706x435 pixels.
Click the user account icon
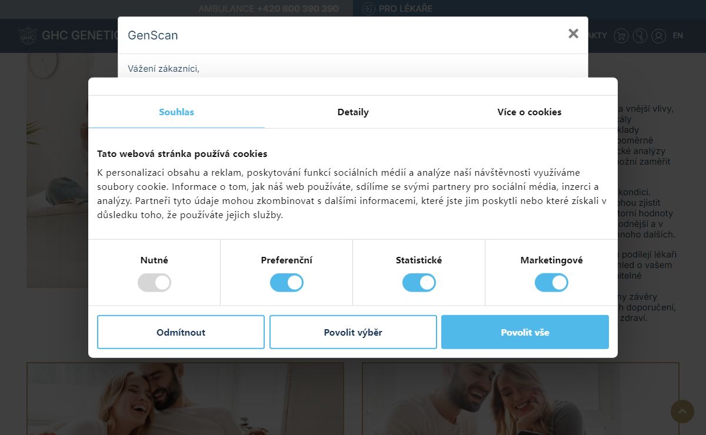[658, 36]
